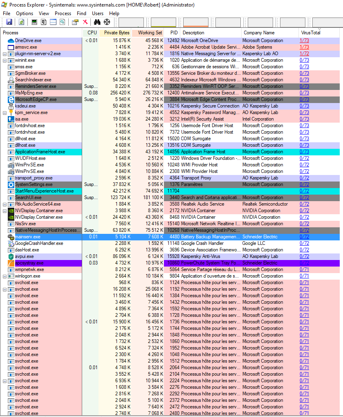Click the 256 420 K Private Bytes cell
This screenshot has height=417, width=343.
click(120, 93)
